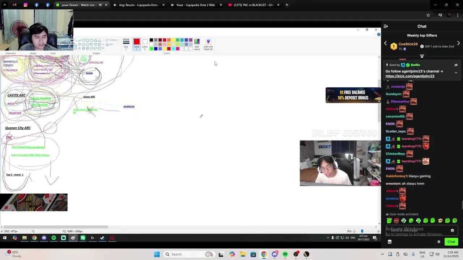The image size is (463, 260).
Task: Show previous top gifter
Action: click(x=385, y=43)
